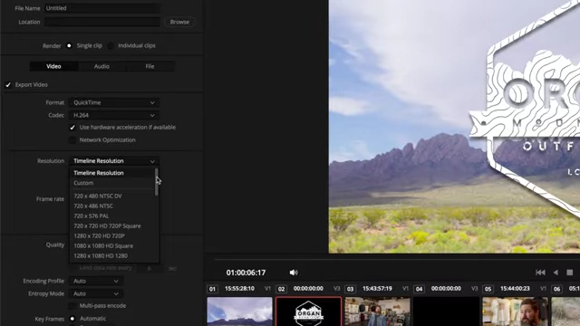
Task: Open Encoding Profile dropdown
Action: tap(96, 282)
